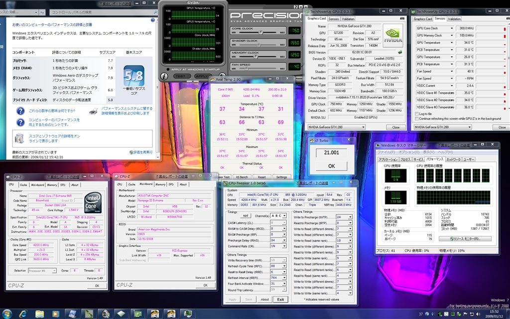This screenshot has width=510, height=319.
Task: Click the i7 Turbo multiplier value field
Action: tap(331, 154)
